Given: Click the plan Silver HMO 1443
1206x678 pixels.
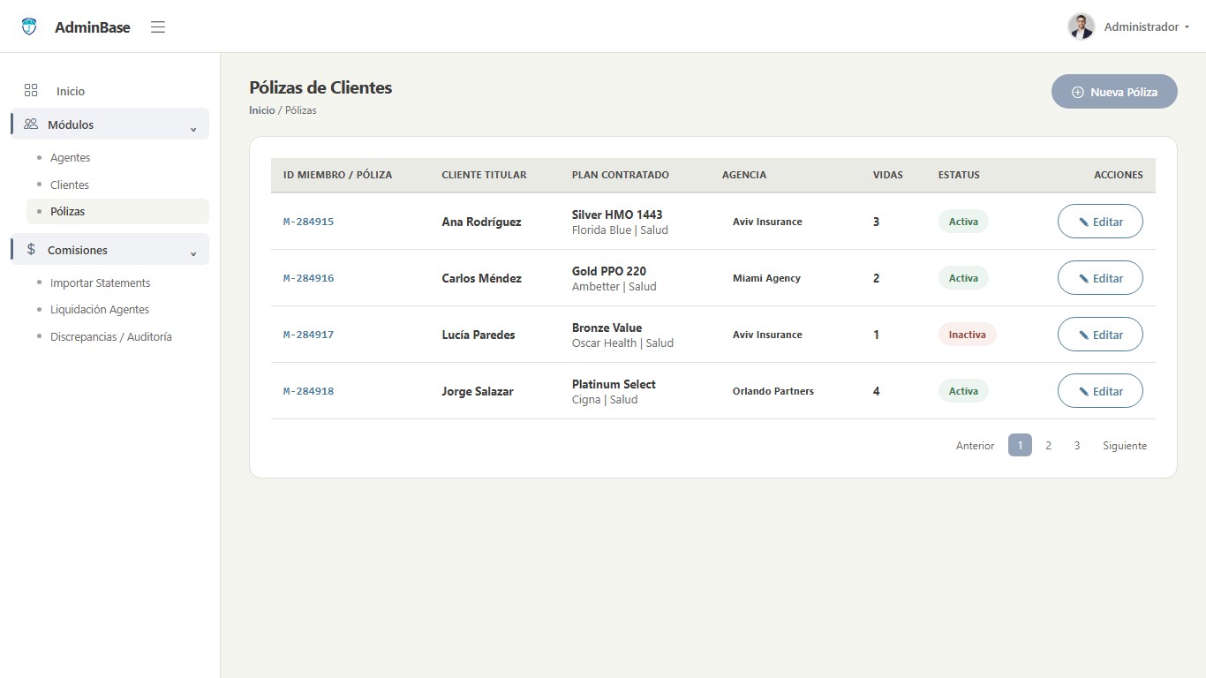Looking at the screenshot, I should point(617,215).
